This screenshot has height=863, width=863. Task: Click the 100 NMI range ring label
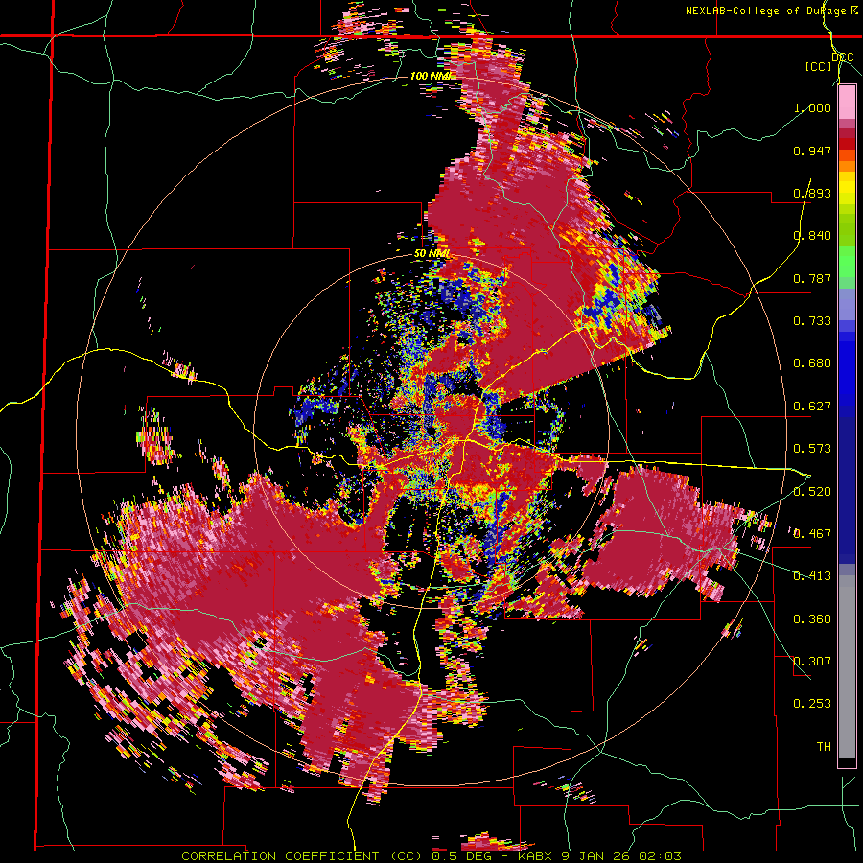click(430, 76)
